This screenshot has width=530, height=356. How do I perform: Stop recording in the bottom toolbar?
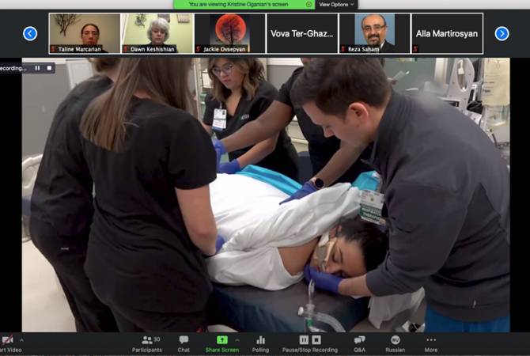(315, 339)
